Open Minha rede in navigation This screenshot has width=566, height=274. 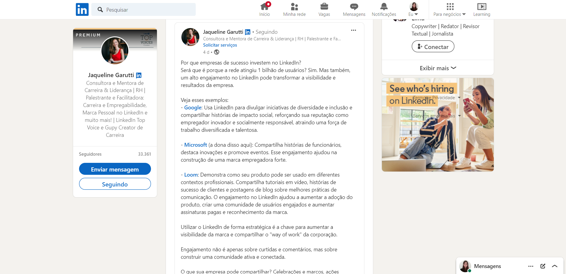pos(294,10)
